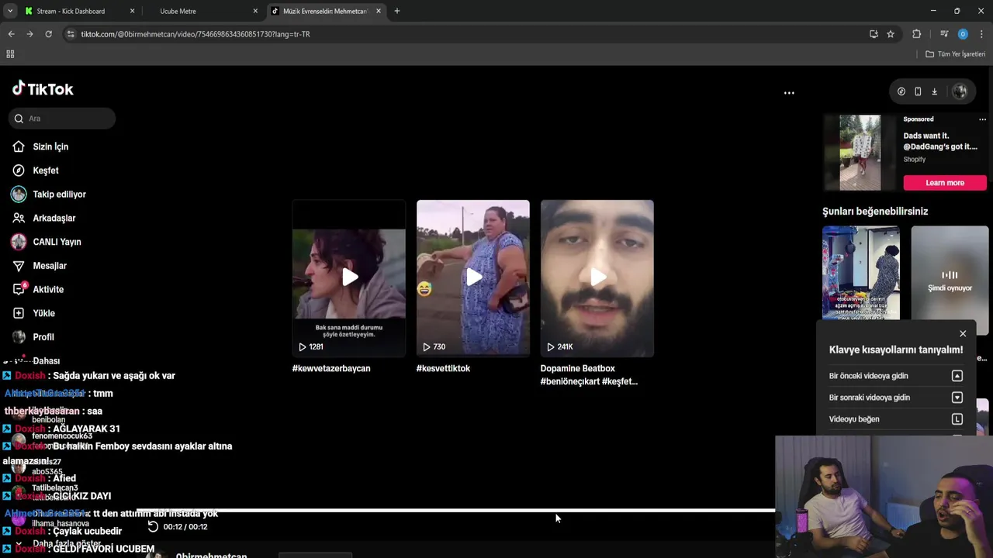This screenshot has height=558, width=993.
Task: Play the #kesvettiktok video thumbnail
Action: coord(473,278)
